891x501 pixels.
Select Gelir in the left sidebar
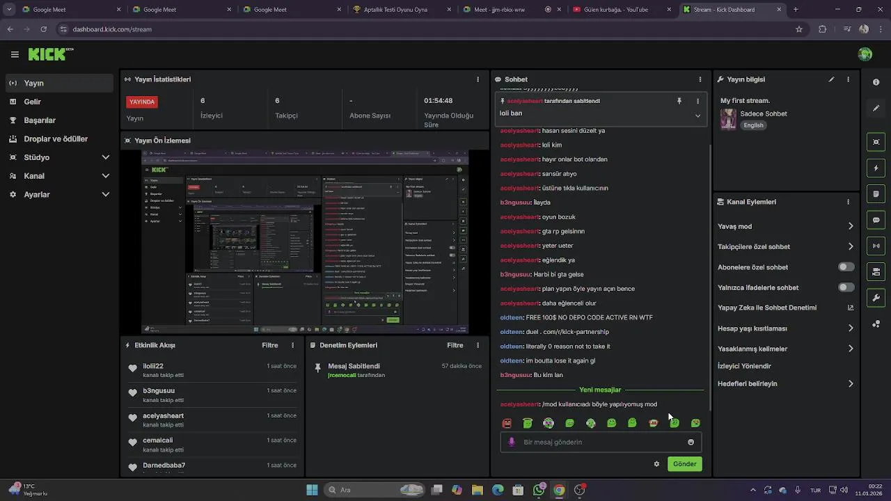(60, 102)
